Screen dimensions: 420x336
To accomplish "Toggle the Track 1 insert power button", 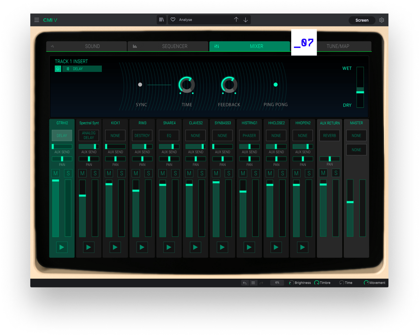I will click(58, 69).
